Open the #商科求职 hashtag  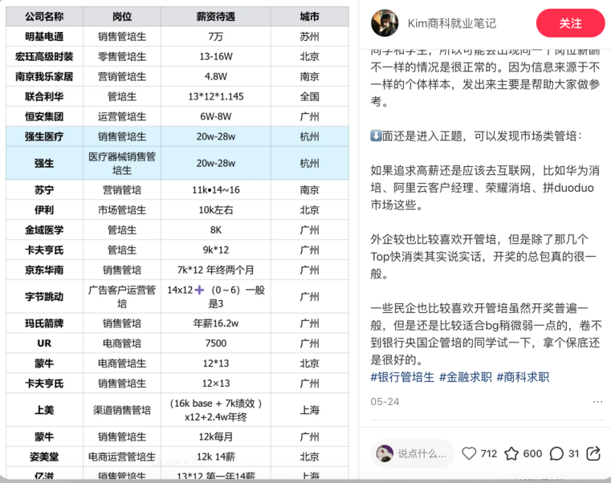tap(523, 377)
